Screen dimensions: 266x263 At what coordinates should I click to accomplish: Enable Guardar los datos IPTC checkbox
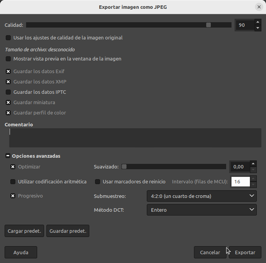pyautogui.click(x=8, y=92)
